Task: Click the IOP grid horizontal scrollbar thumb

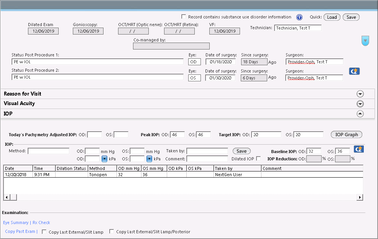Action: point(13,197)
